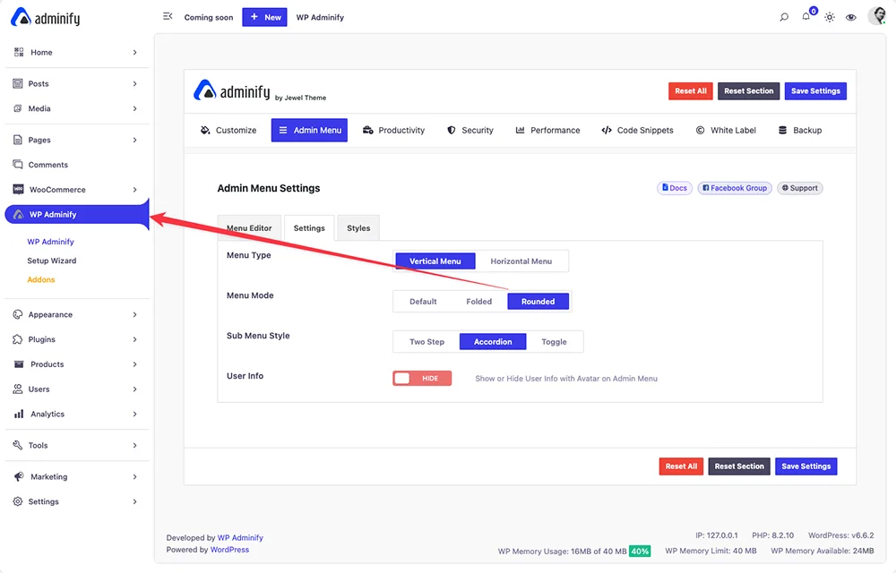Expand the Pages menu chevron
The height and width of the screenshot is (573, 896).
(x=135, y=140)
